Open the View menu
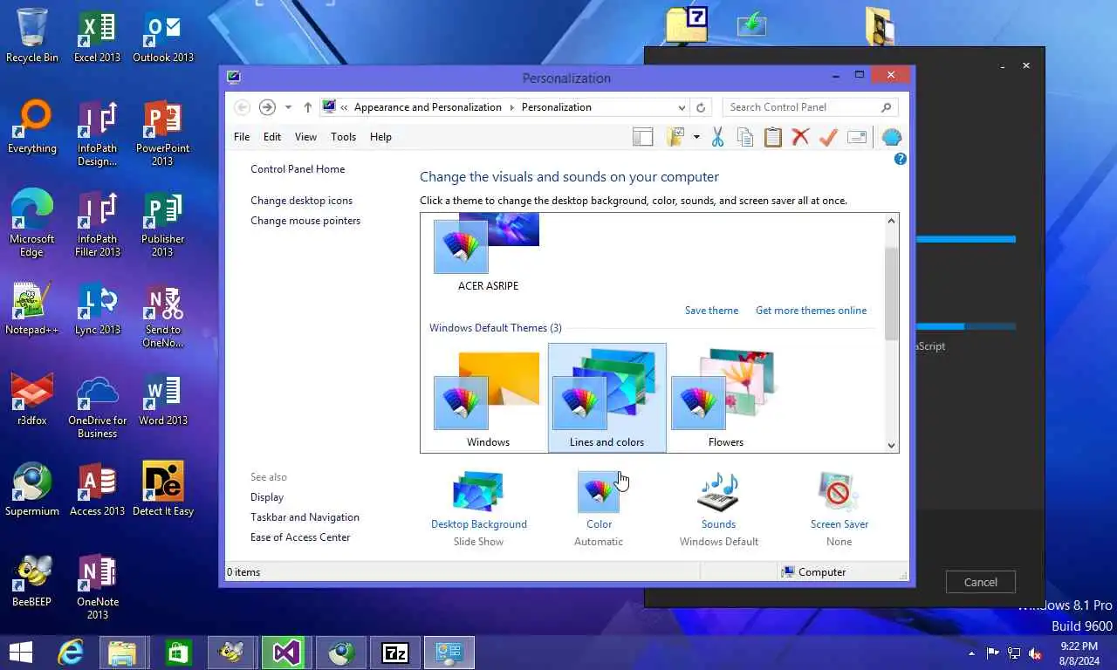 click(x=305, y=137)
